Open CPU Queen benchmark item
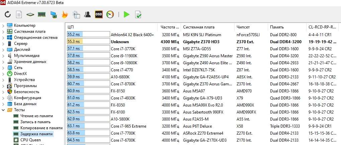The image size is (341, 145). click(x=31, y=140)
